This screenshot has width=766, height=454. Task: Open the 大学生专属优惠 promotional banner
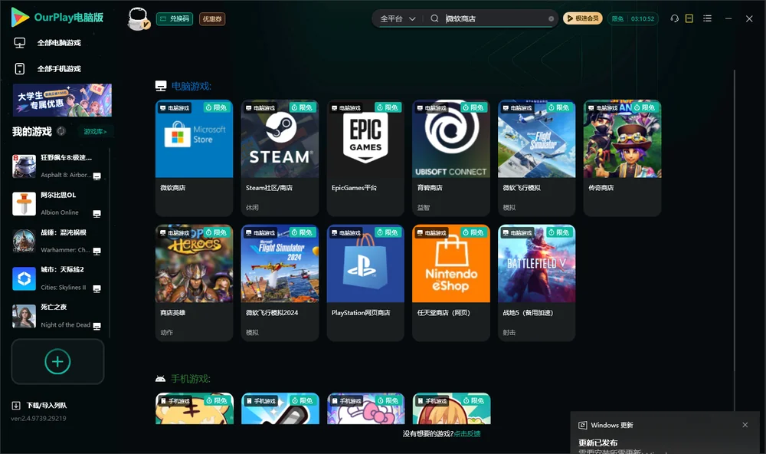coord(62,100)
